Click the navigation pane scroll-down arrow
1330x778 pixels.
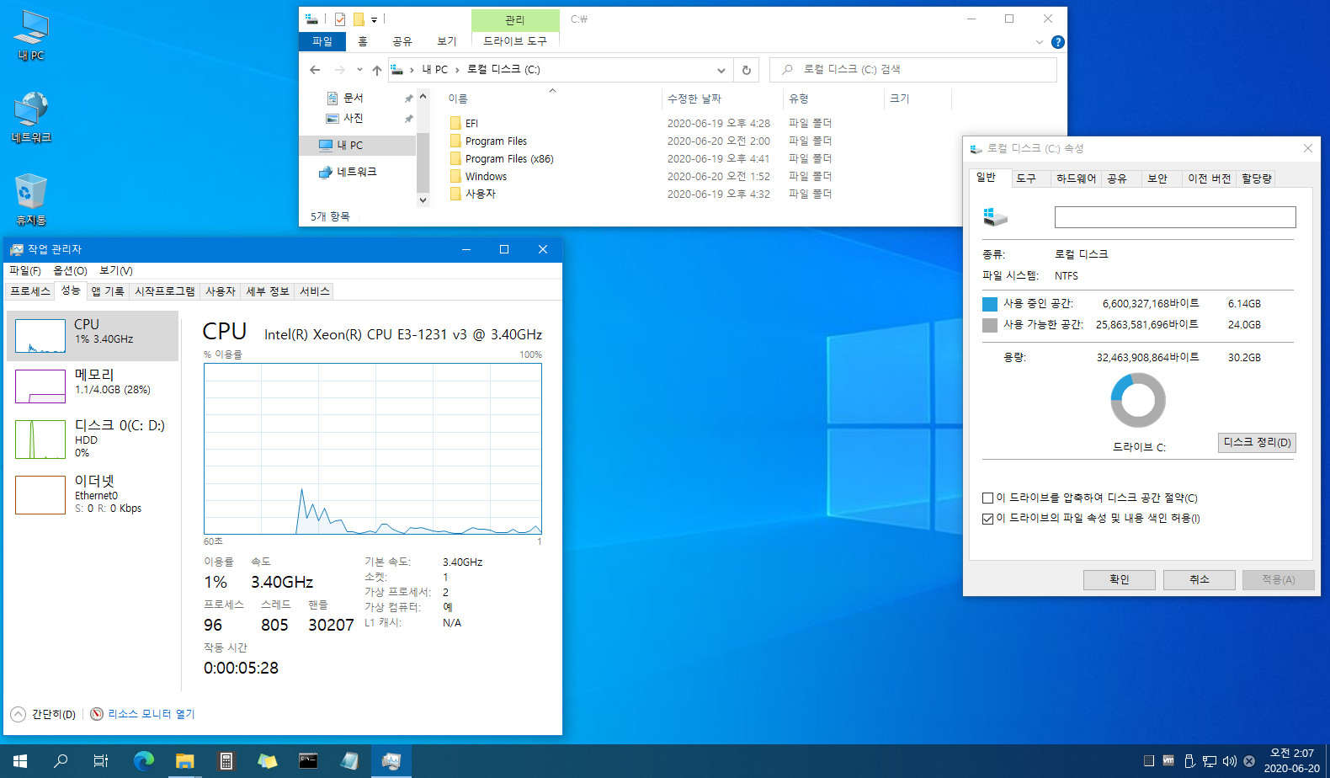point(423,200)
